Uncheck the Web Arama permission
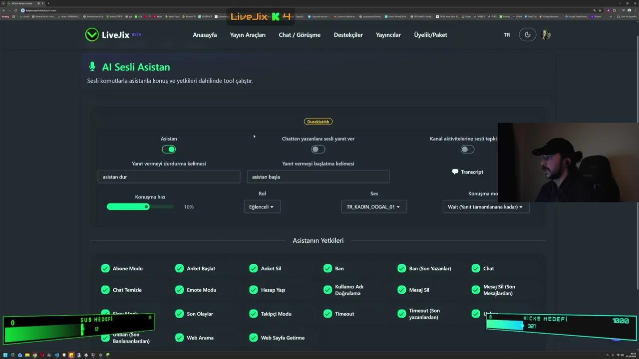Screen dimensions: 639x359 tap(179, 338)
